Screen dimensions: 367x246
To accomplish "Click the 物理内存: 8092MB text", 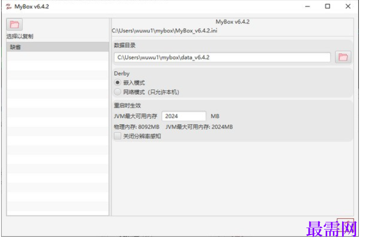I will coord(137,127).
